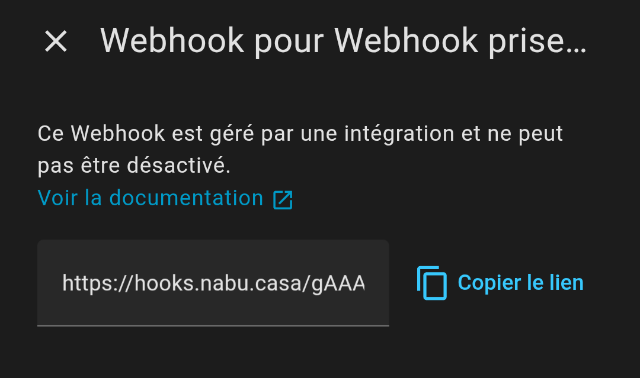Close the webhook dialog with the X icon

pos(56,41)
